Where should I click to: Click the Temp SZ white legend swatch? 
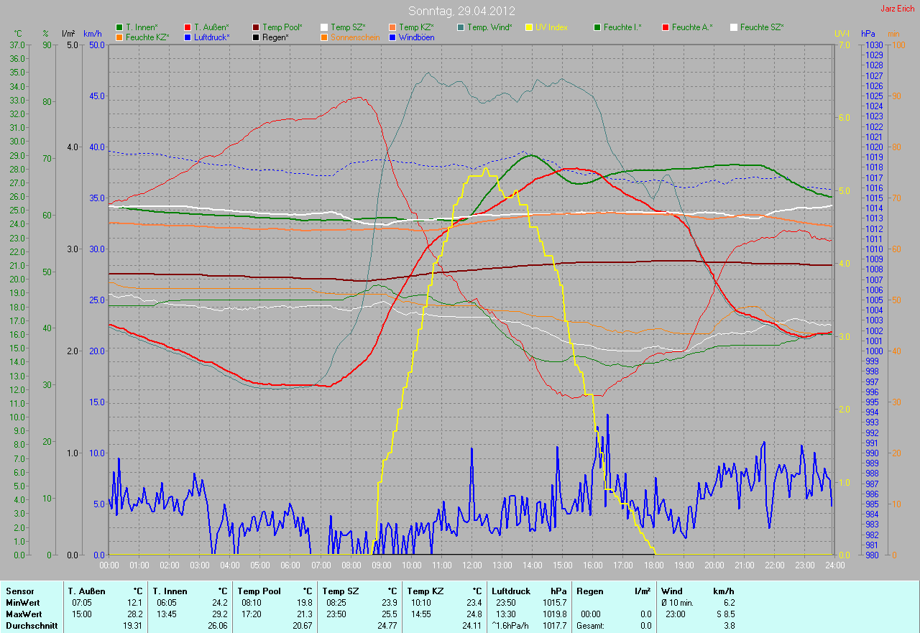click(324, 27)
